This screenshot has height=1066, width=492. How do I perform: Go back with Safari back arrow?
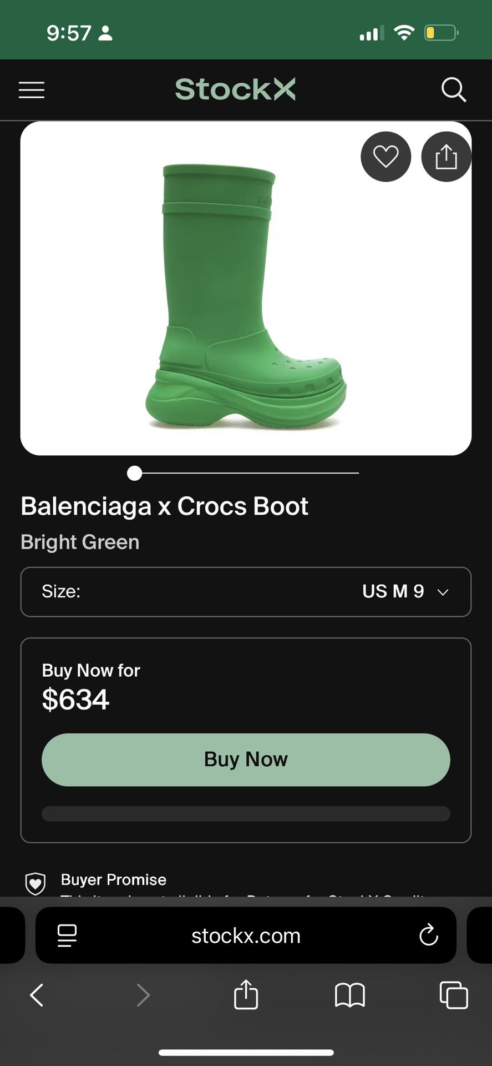coord(37,995)
